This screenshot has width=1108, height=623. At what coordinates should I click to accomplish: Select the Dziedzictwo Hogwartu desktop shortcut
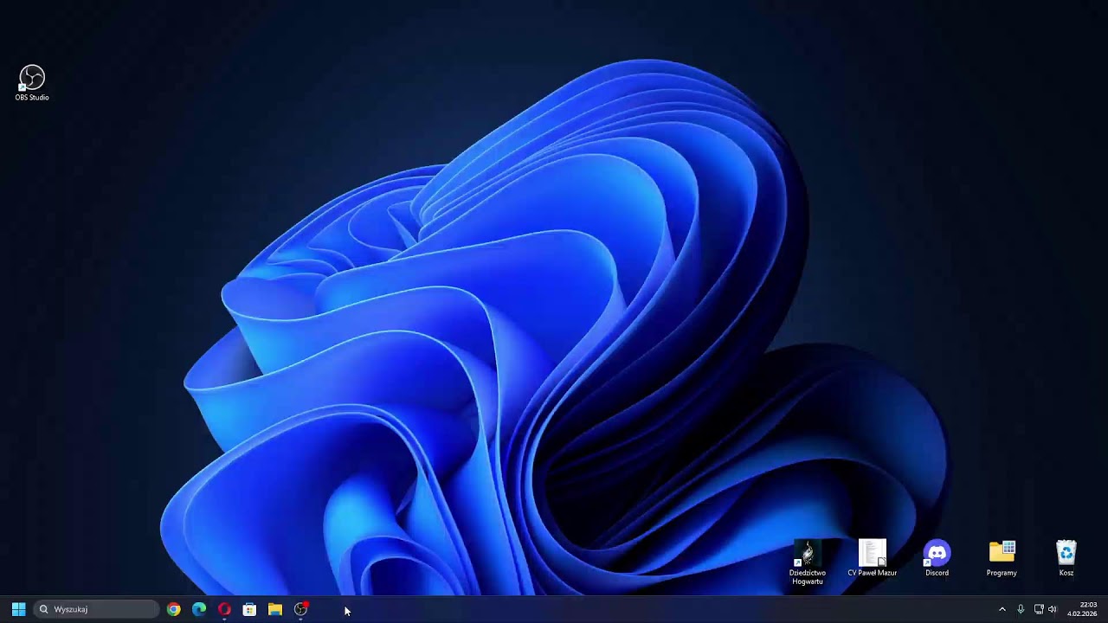[808, 562]
